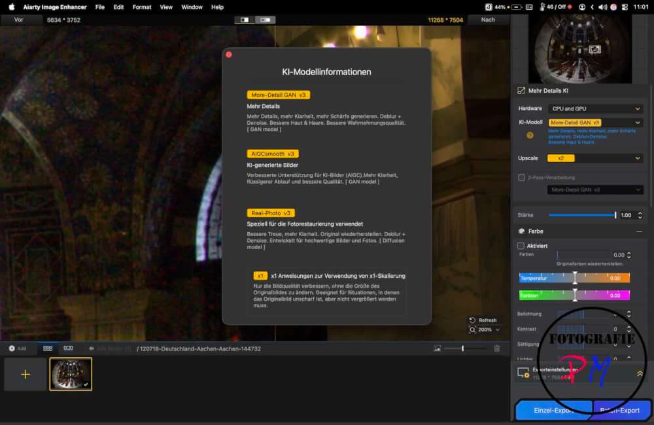Viewport: 654px width, 425px height.
Task: Open the Upscale dropdown set to x2
Action: [x=594, y=158]
